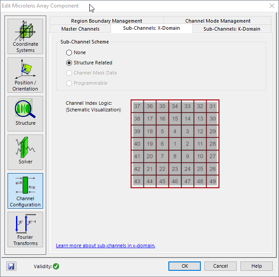Click channel cell 31 in grid
Image resolution: width=279 pixels, height=277 pixels.
(x=213, y=107)
